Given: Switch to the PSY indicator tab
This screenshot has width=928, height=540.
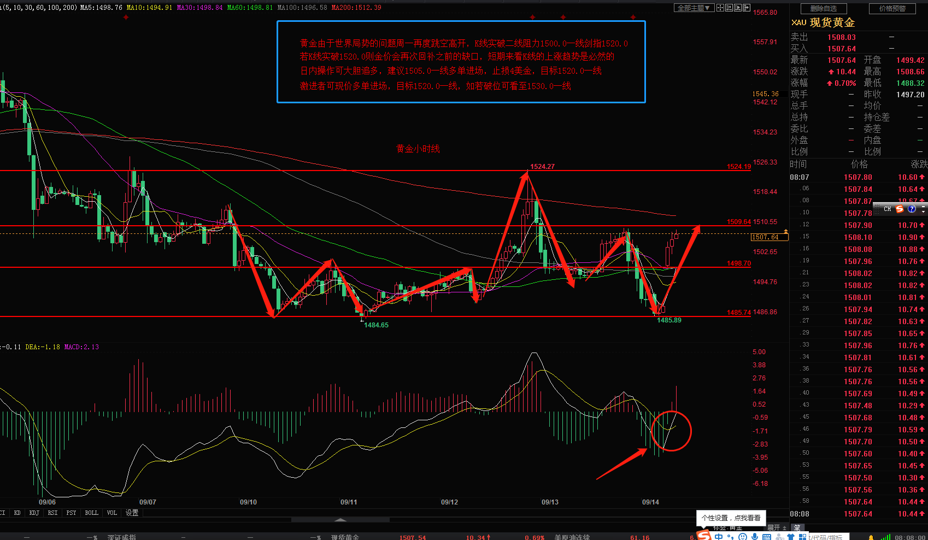Looking at the screenshot, I should [71, 513].
